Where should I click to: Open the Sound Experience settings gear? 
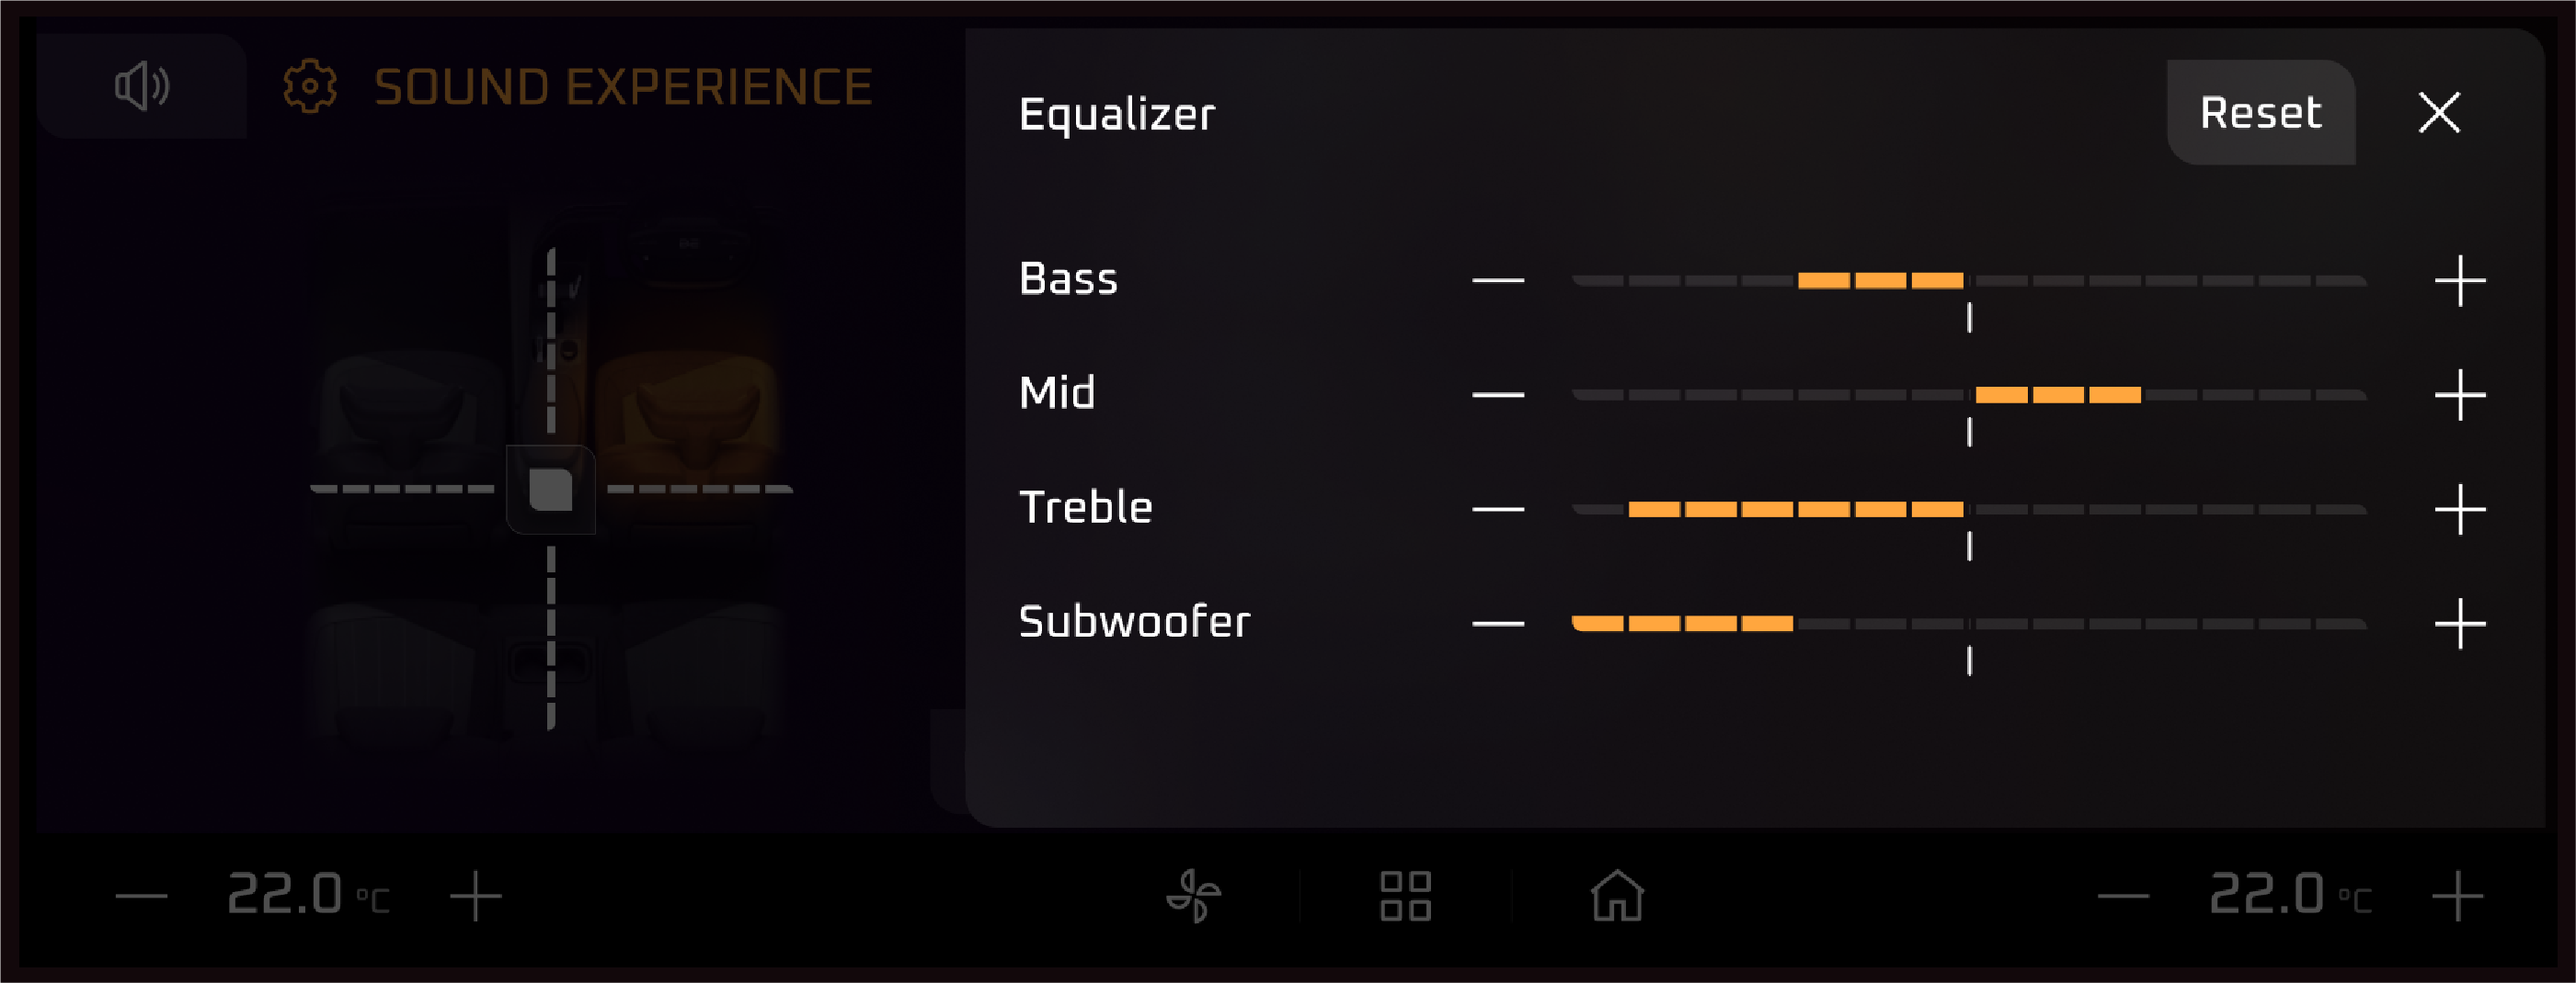pyautogui.click(x=310, y=87)
